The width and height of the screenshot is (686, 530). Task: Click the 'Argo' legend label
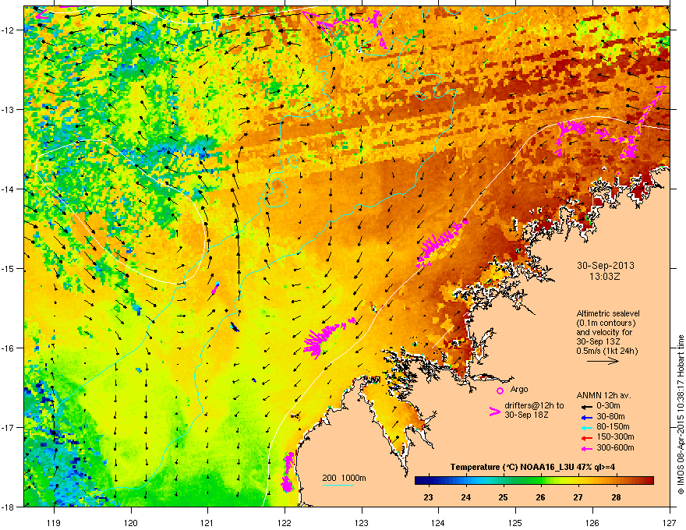(x=519, y=389)
